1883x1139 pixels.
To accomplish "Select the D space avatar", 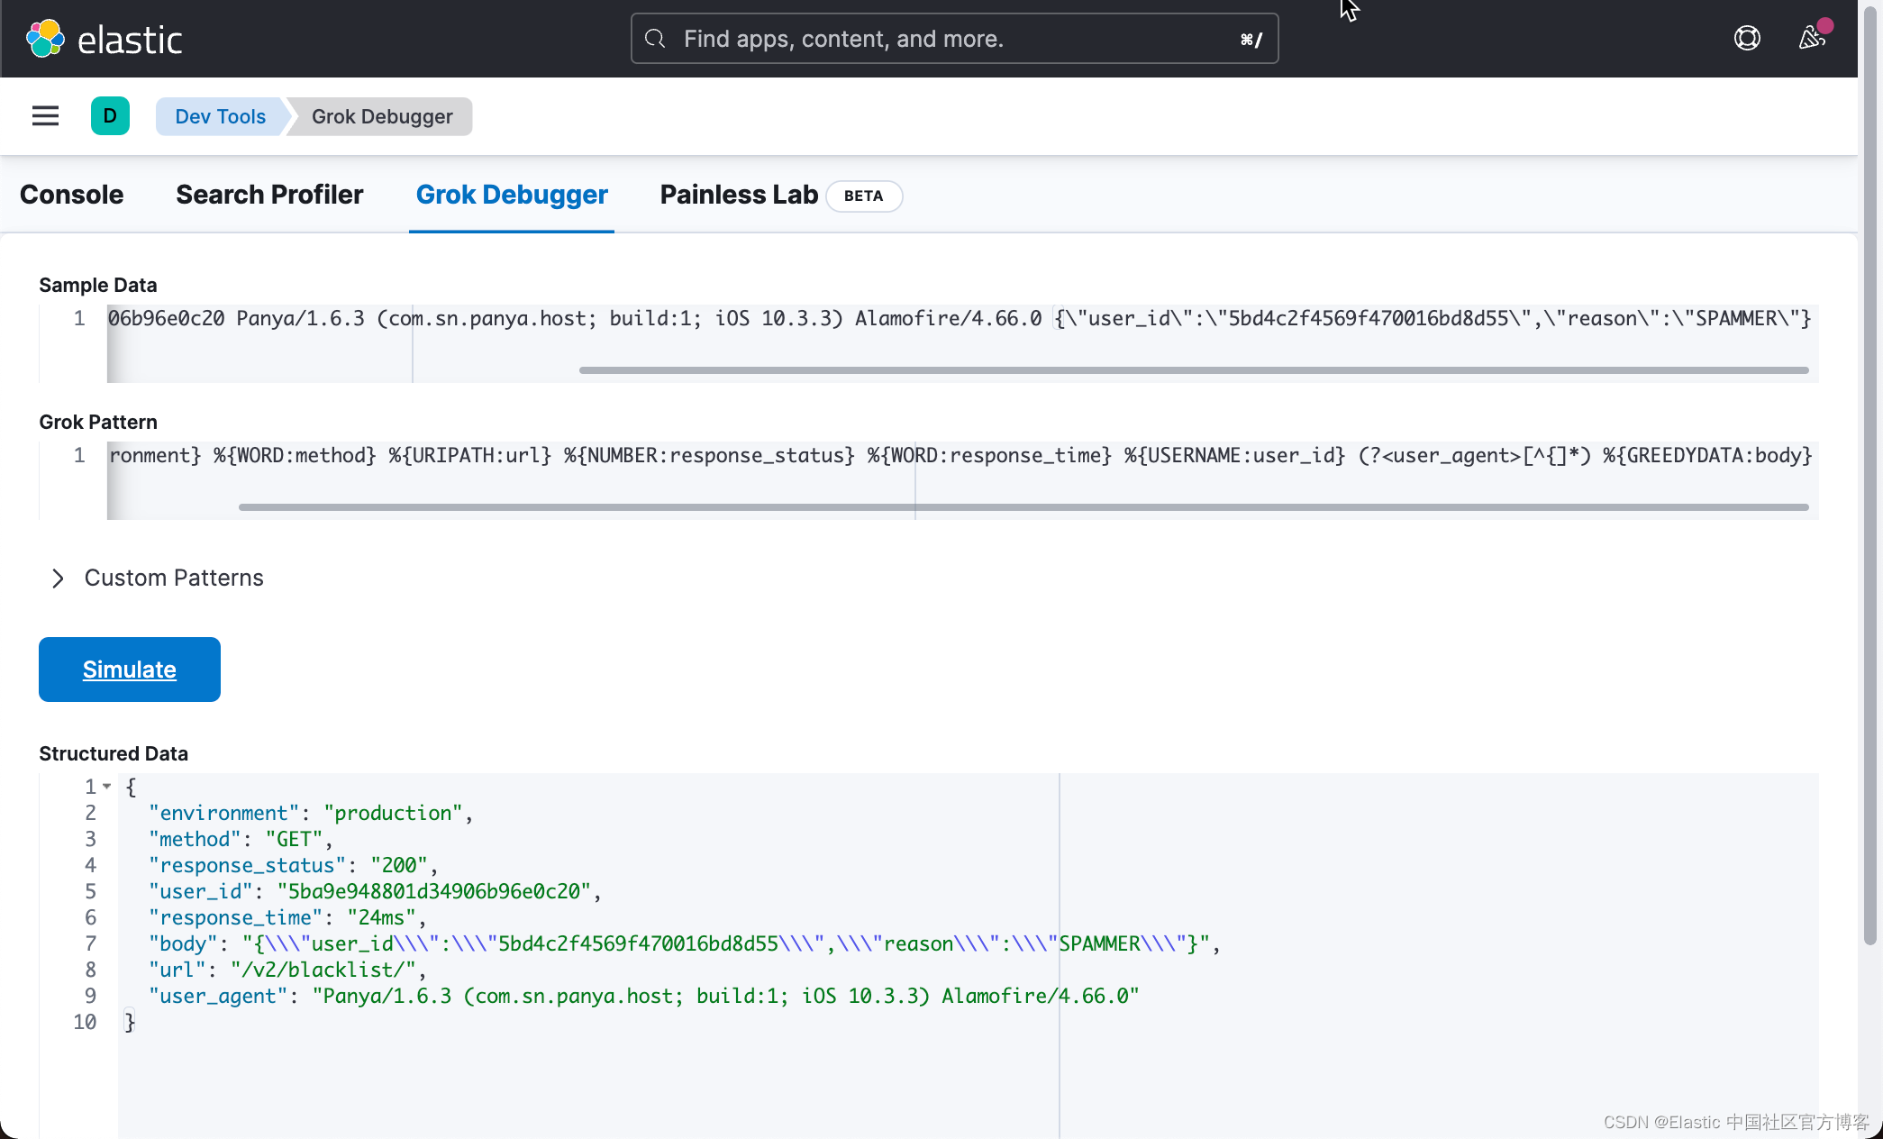I will tap(110, 116).
